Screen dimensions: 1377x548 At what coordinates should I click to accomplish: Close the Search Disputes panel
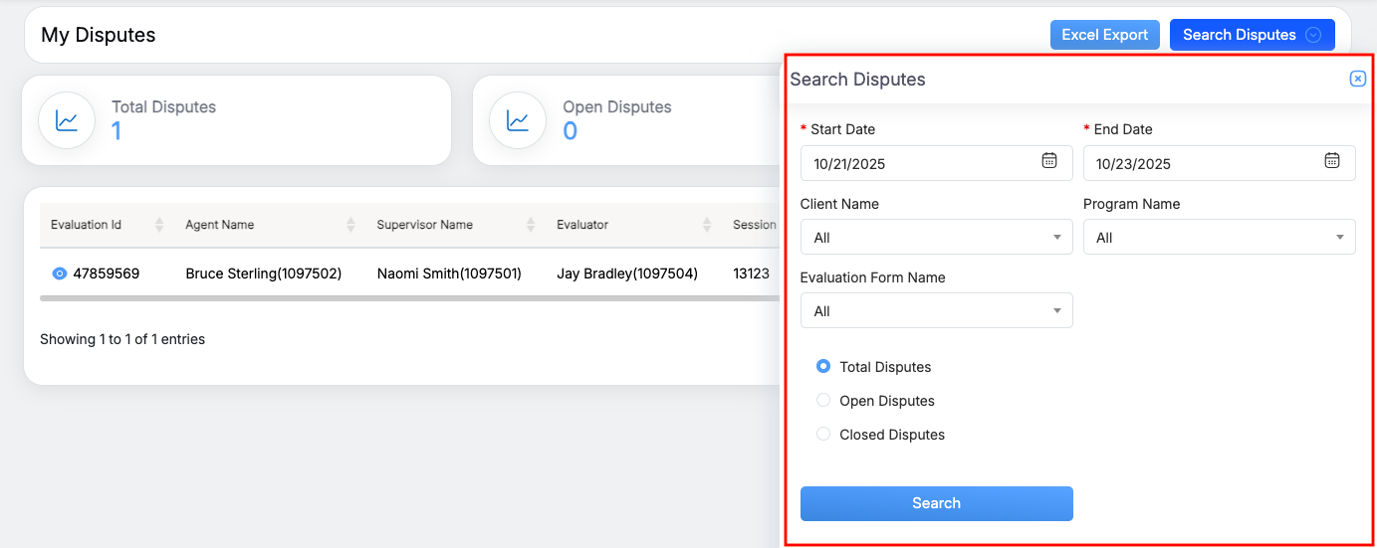click(x=1357, y=80)
